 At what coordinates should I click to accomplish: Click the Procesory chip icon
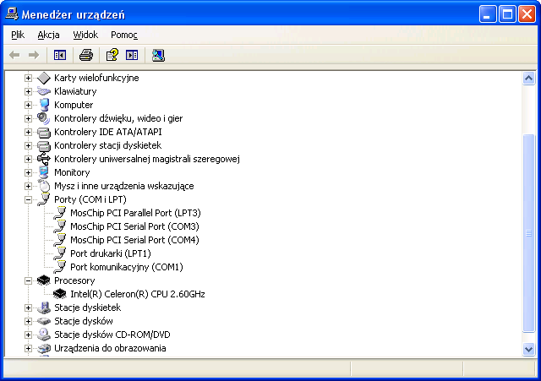click(x=43, y=280)
